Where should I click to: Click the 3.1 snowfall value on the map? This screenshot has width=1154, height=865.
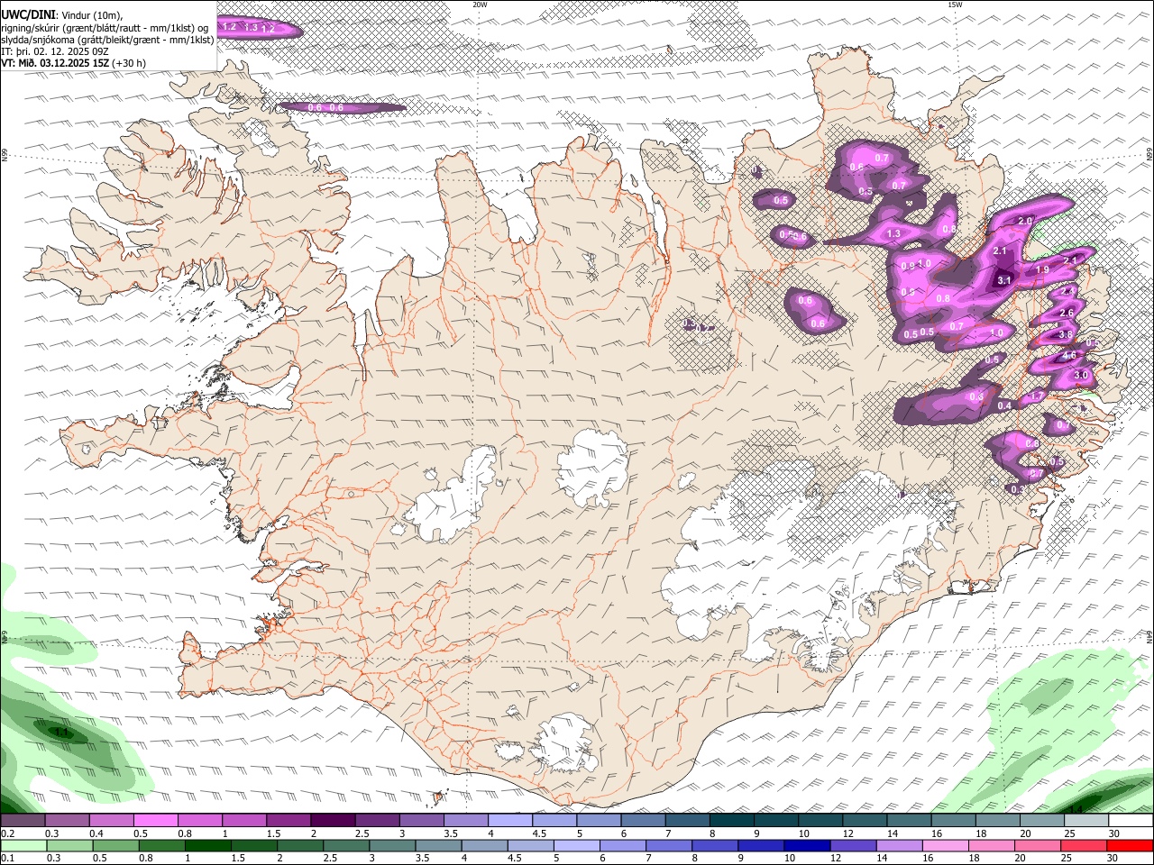(x=1004, y=280)
